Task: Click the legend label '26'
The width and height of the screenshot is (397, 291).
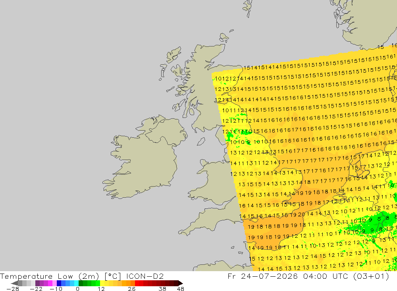Action: 132,289
